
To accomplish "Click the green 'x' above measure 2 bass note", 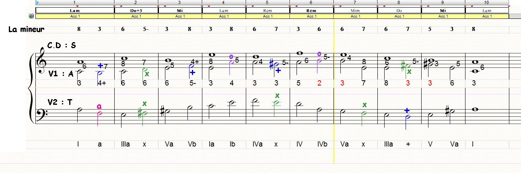I will [x=144, y=104].
